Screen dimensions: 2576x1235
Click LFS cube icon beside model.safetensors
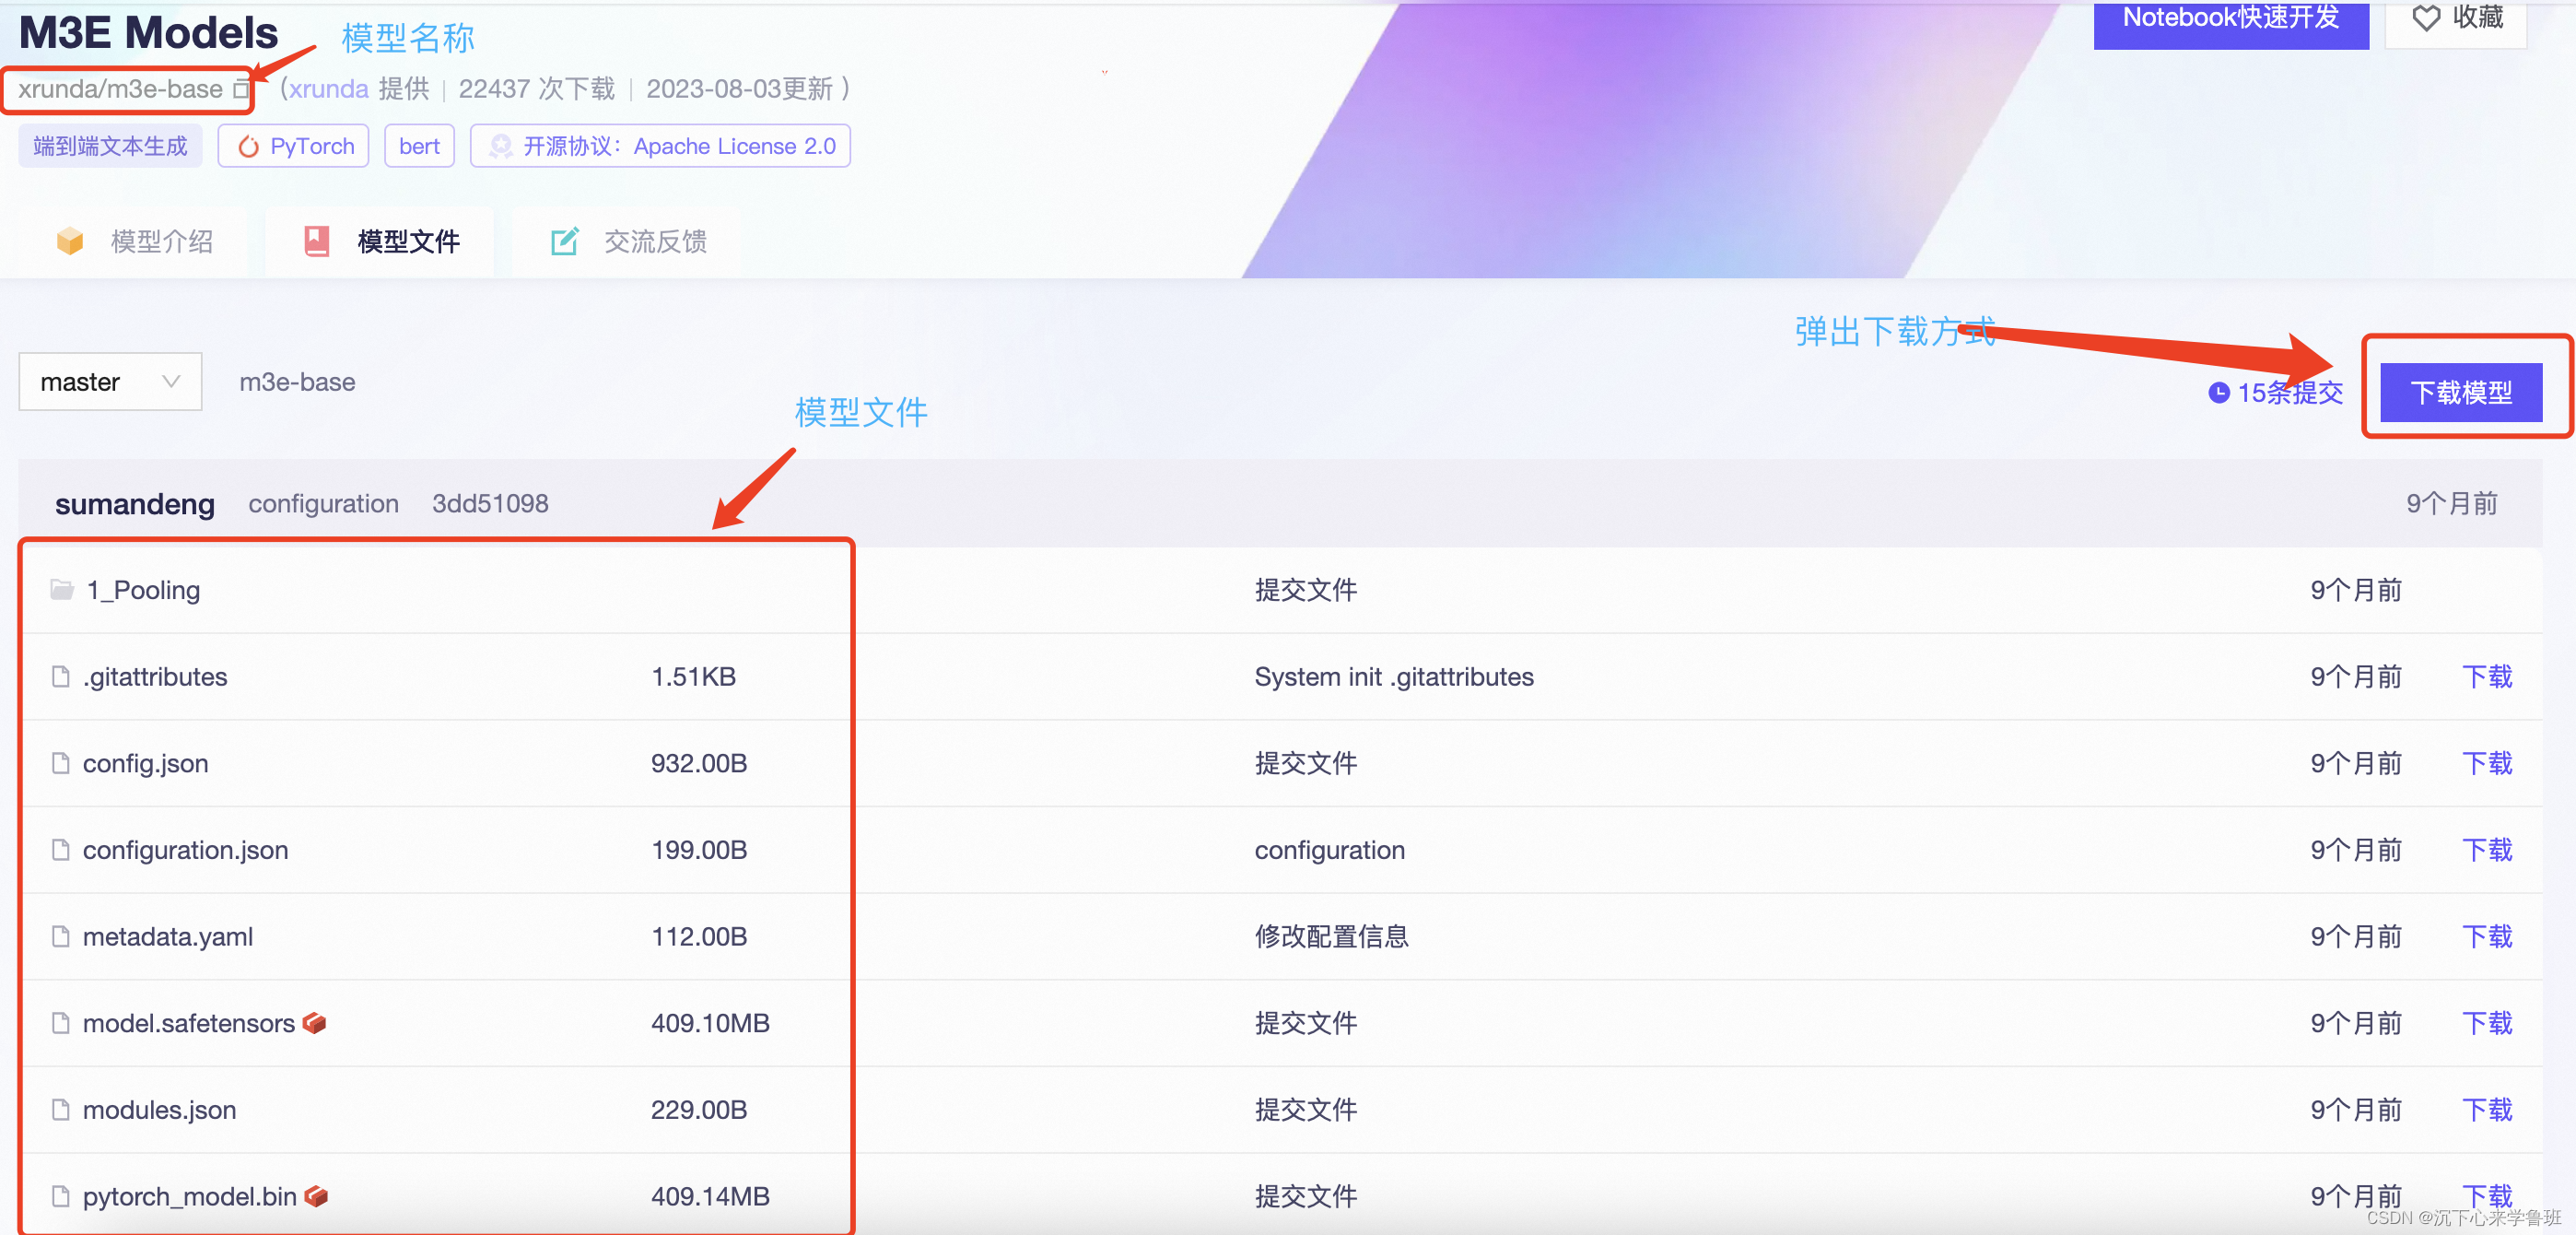pyautogui.click(x=314, y=1023)
